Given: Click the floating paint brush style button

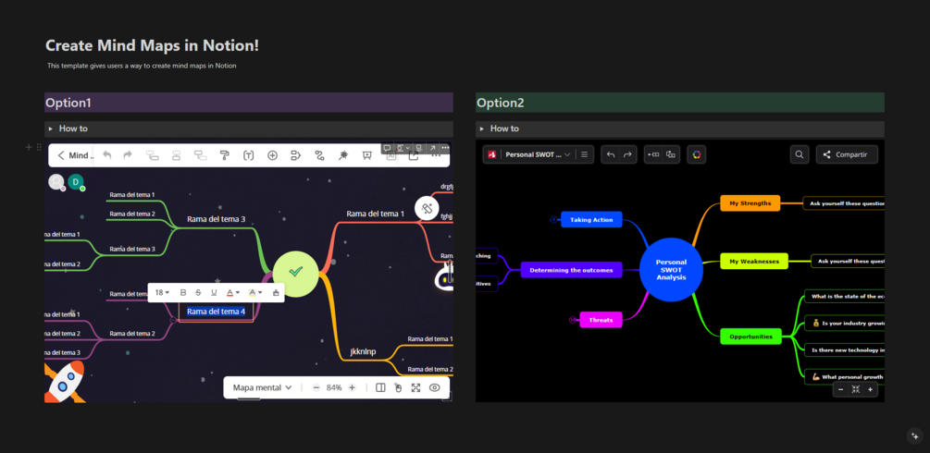Looking at the screenshot, I should pyautogui.click(x=427, y=208).
